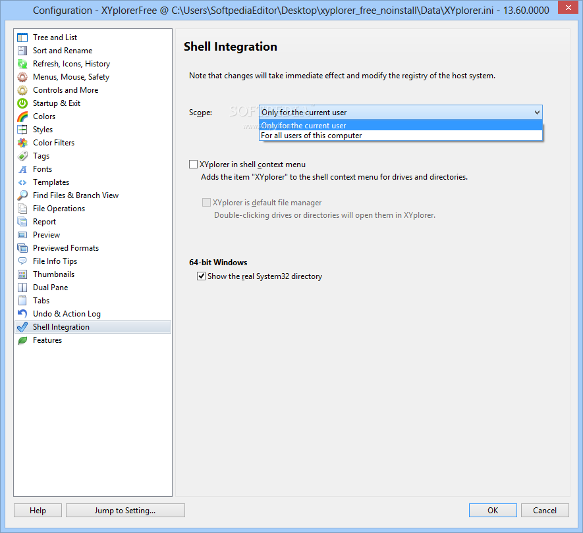Click the Tabs page icon

click(22, 301)
